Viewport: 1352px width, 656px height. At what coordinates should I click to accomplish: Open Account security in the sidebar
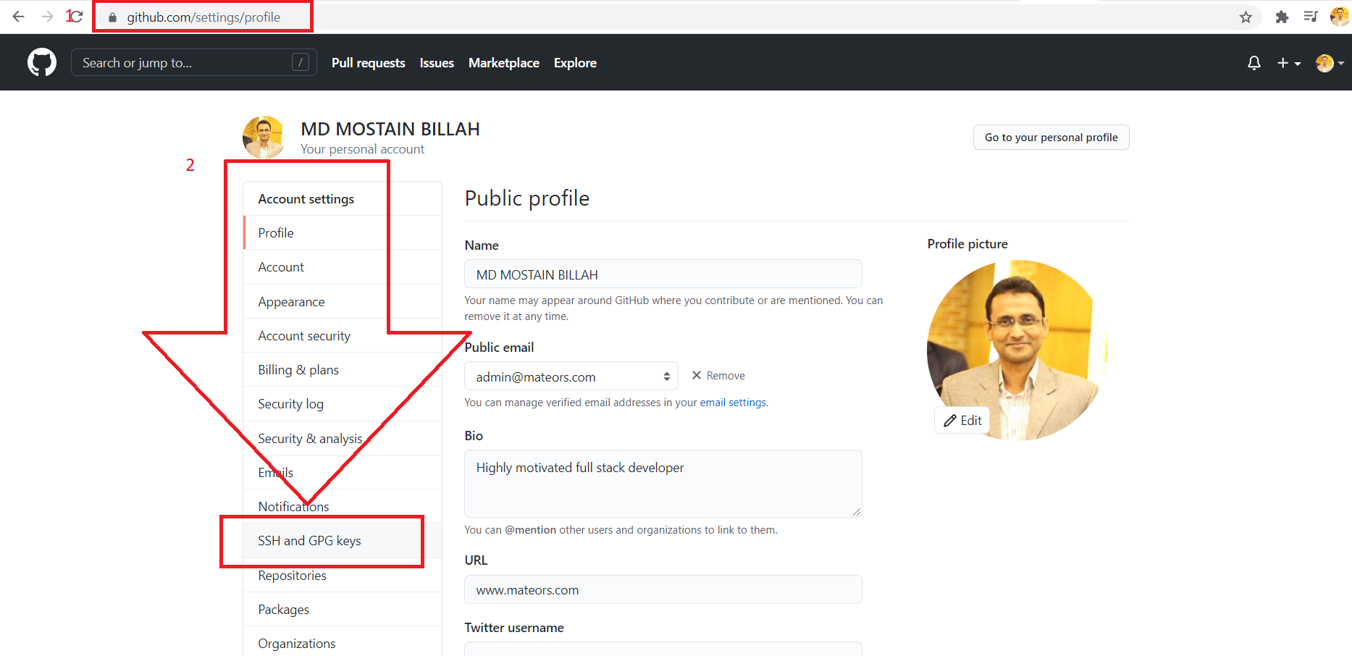click(x=343, y=335)
